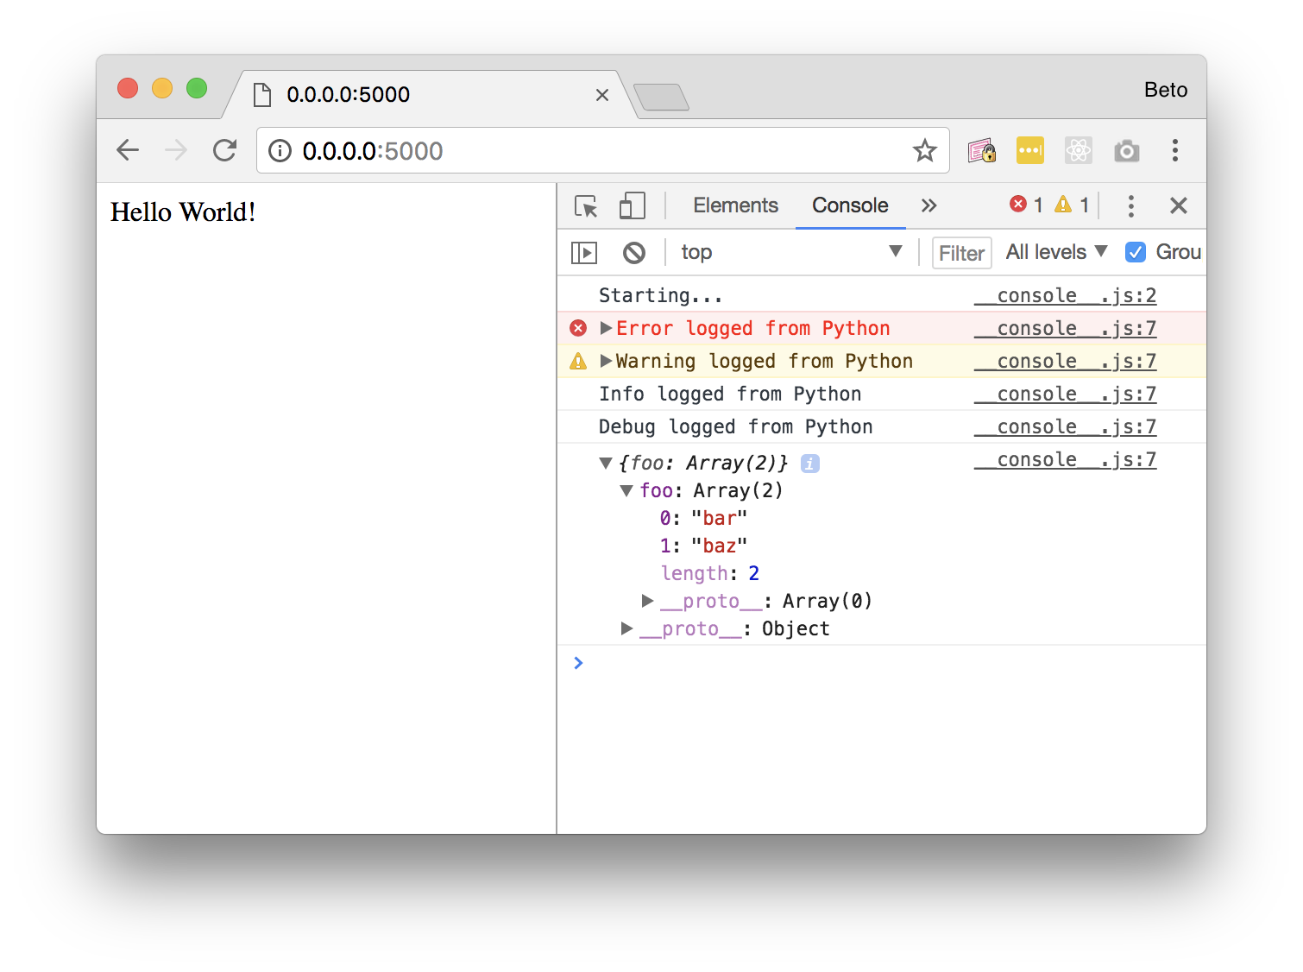Screen dimensions: 1303x972
Task: Open source link for Info logged message
Action: (x=1065, y=394)
